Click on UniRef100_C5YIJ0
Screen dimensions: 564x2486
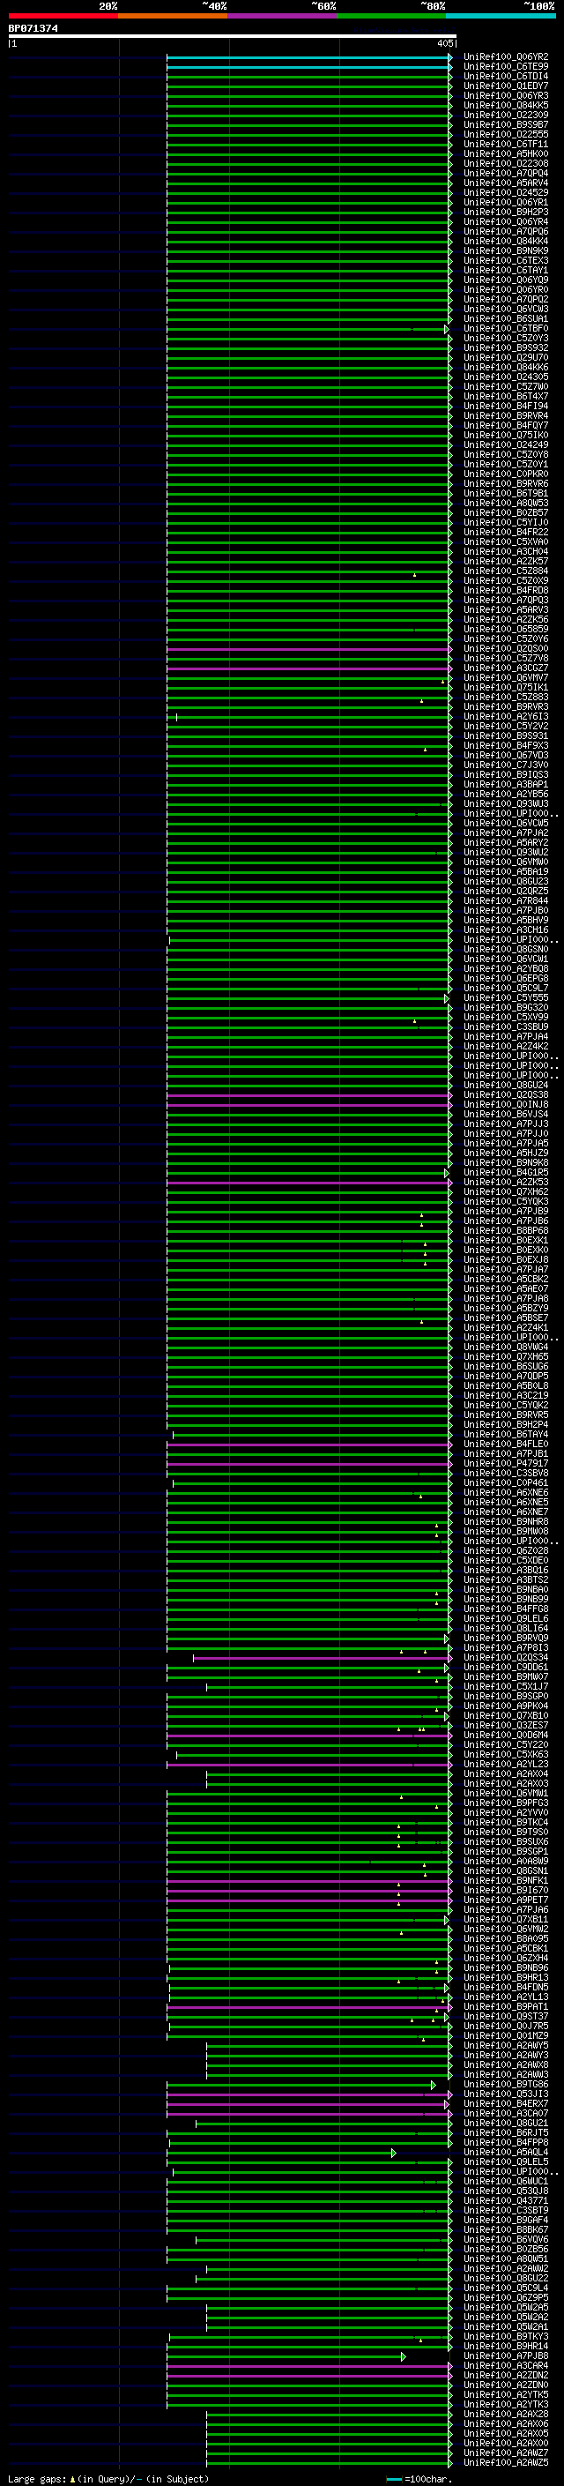coord(505,523)
